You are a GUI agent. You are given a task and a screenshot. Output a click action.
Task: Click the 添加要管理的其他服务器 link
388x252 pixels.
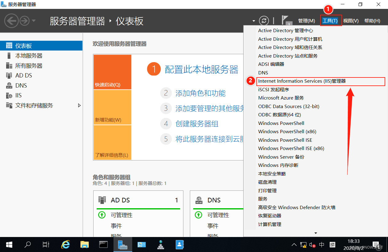point(209,108)
